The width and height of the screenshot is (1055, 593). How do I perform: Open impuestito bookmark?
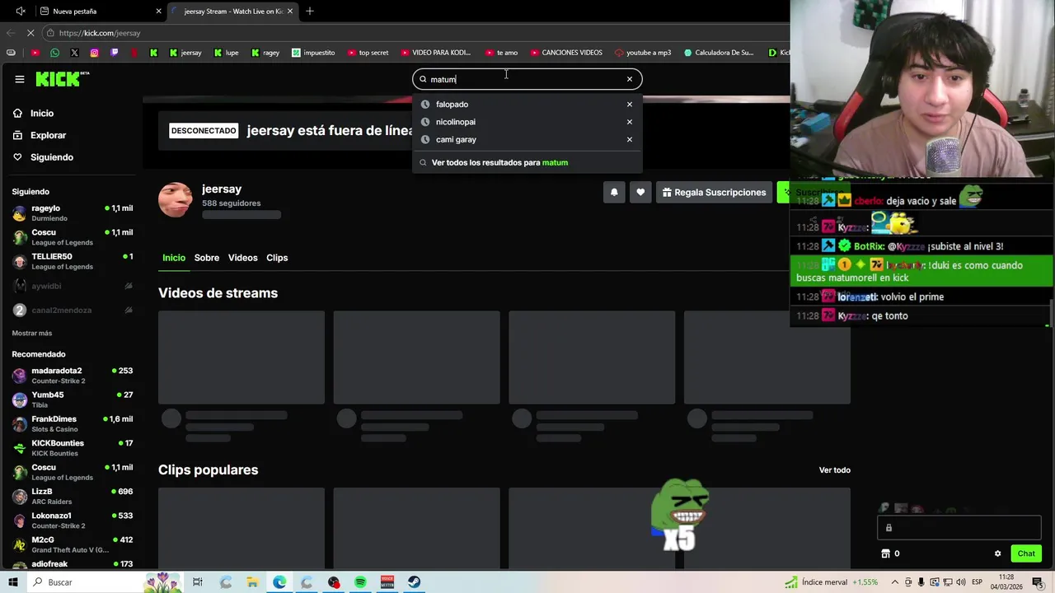[x=313, y=53]
